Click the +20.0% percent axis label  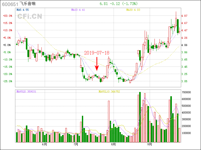[8, 16]
